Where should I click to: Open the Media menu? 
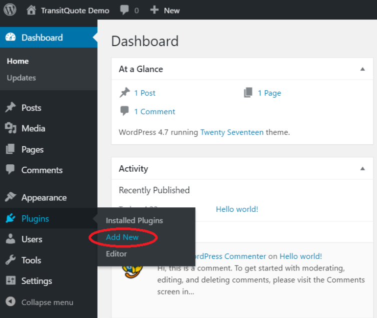(x=48, y=128)
